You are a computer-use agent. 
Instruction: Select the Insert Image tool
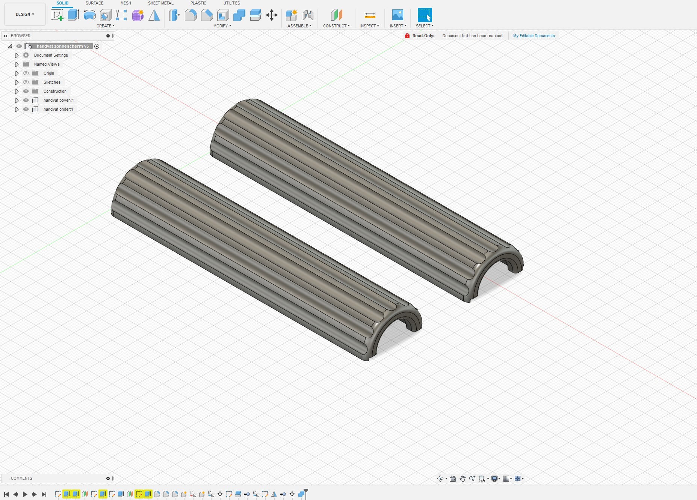click(398, 15)
